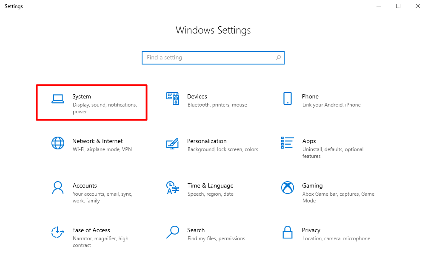
Task: Open the Privacy settings title
Action: [x=311, y=230]
